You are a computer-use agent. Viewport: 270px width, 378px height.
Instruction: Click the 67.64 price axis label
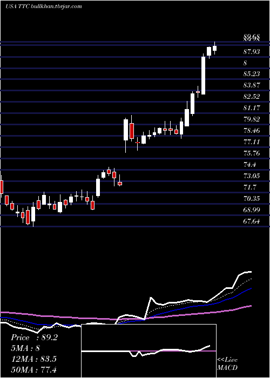pos(252,221)
